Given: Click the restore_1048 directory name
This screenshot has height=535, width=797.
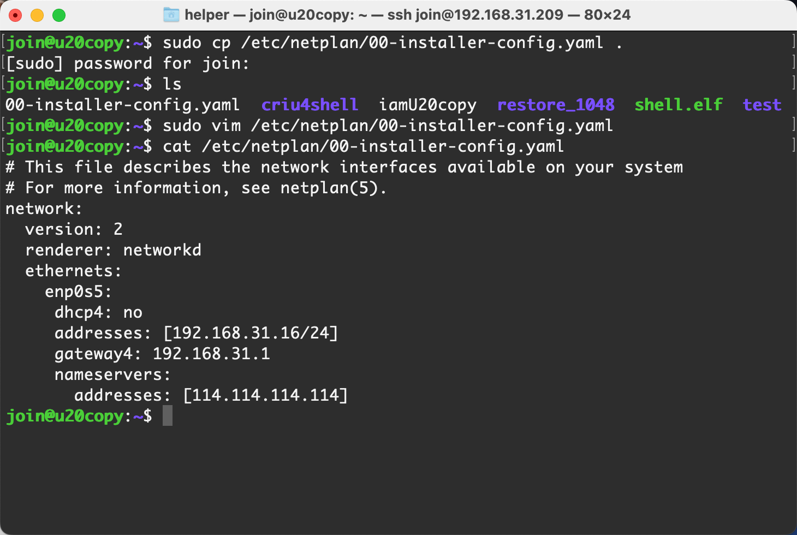Looking at the screenshot, I should pos(556,105).
